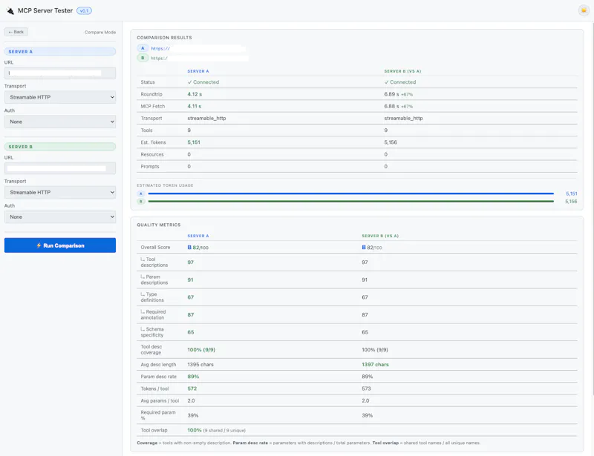Go back with the Back button
This screenshot has height=456, width=594.
click(x=16, y=32)
